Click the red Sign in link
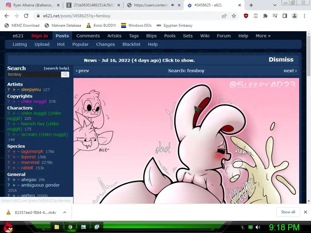Screen dimensions: 311x233 39,36
